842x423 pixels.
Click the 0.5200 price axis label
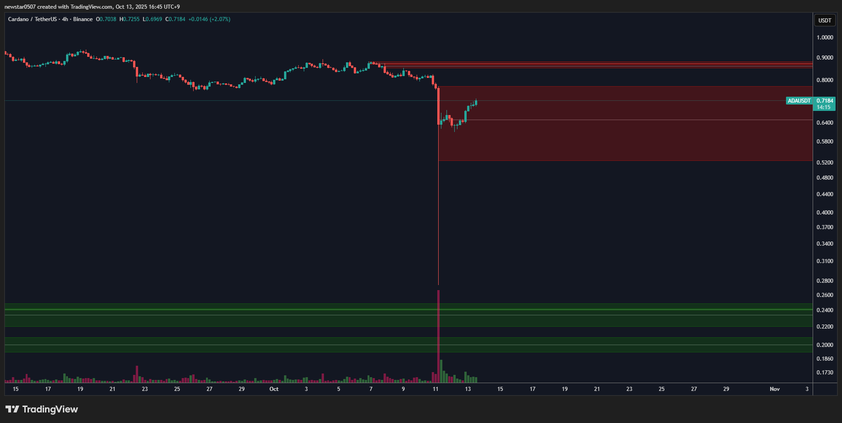point(825,163)
